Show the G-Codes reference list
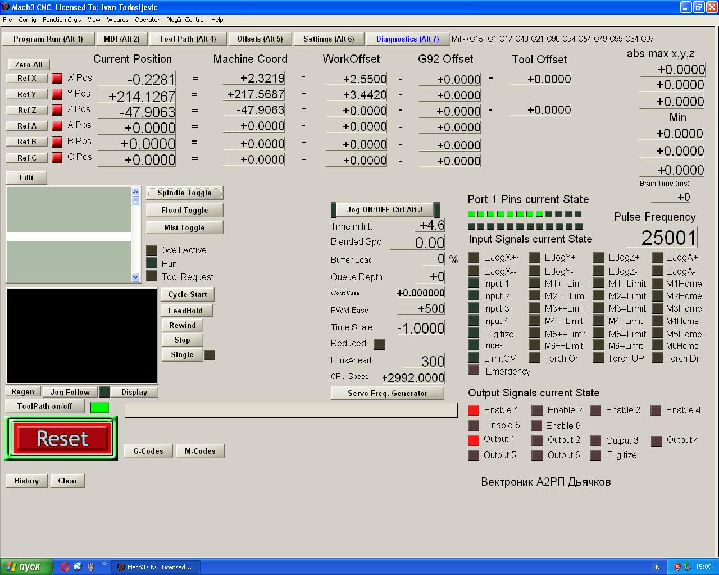Image resolution: width=719 pixels, height=575 pixels. (x=148, y=451)
